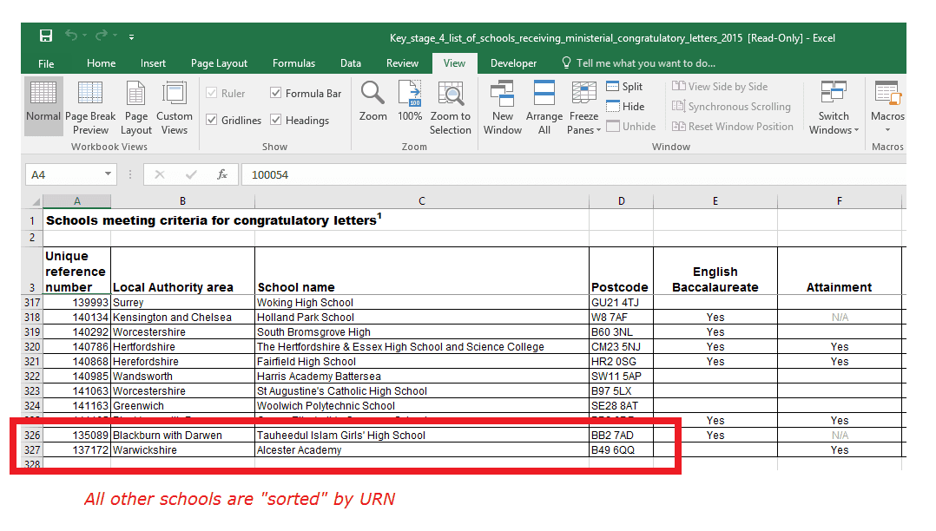
Task: Open the Developer tab
Action: (513, 63)
